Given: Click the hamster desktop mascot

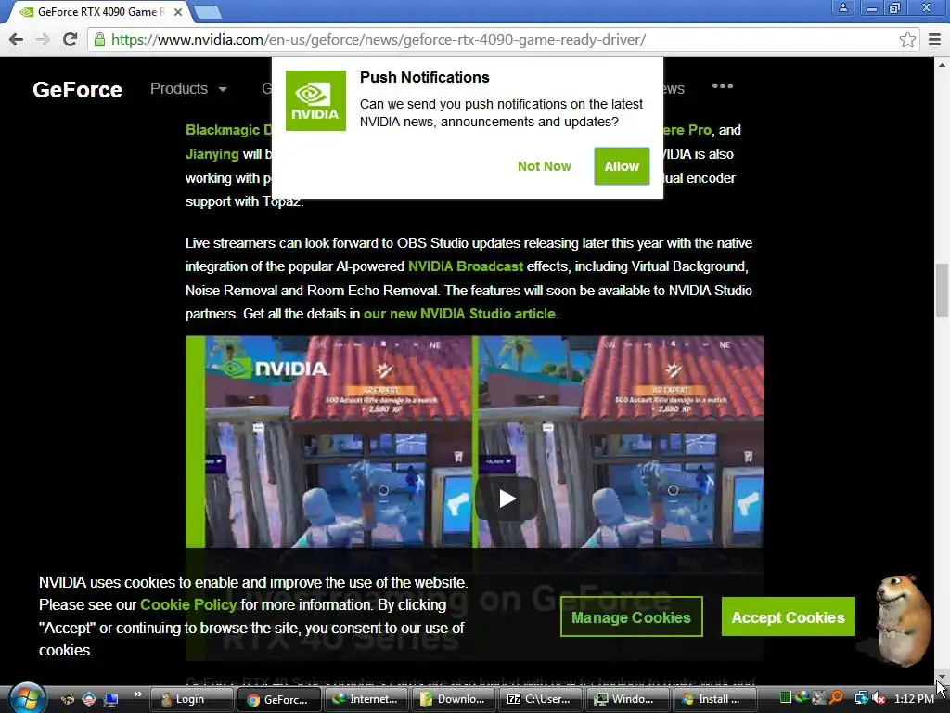Looking at the screenshot, I should point(902,619).
